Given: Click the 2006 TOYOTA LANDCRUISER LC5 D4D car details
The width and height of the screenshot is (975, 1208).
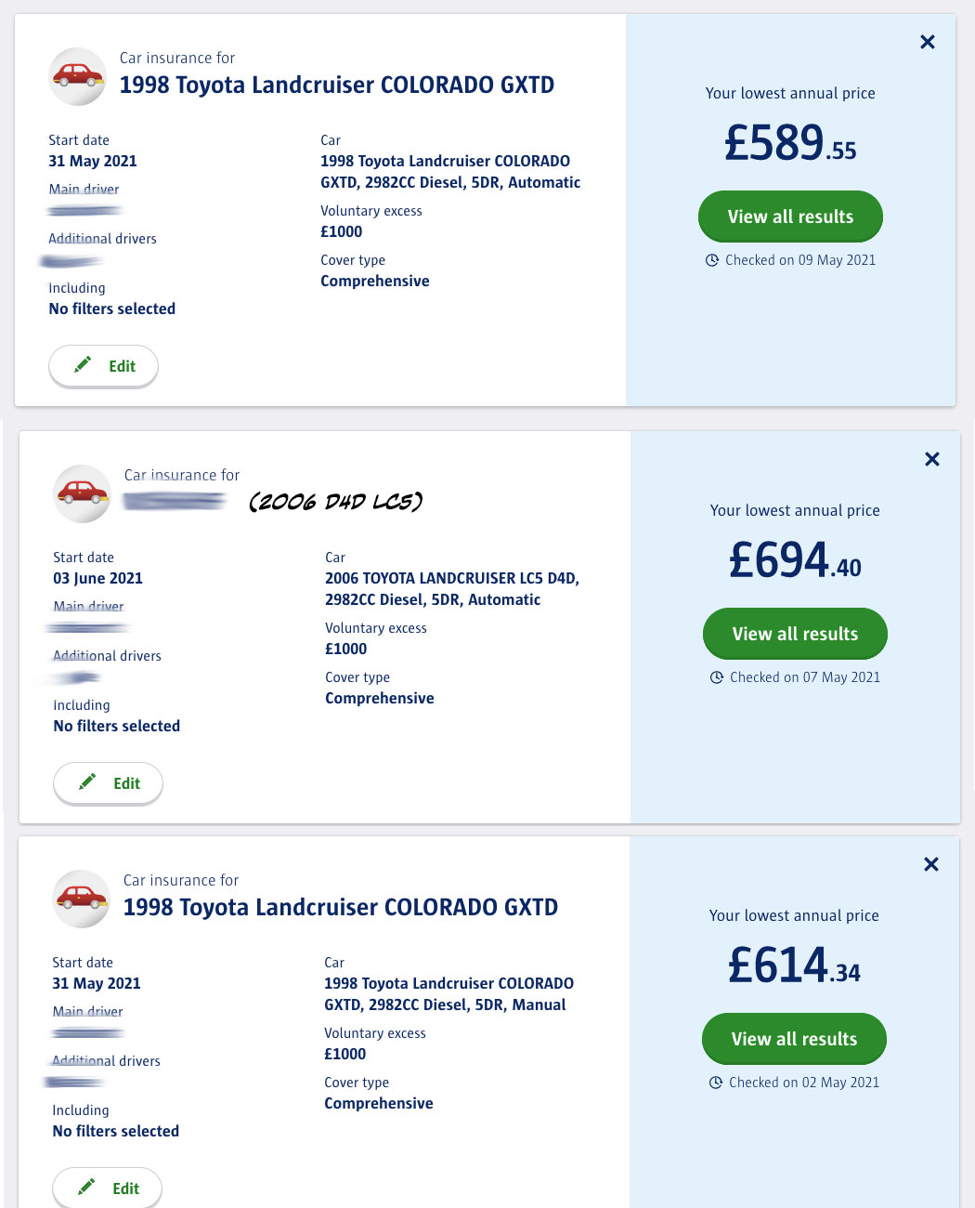Looking at the screenshot, I should pyautogui.click(x=452, y=589).
